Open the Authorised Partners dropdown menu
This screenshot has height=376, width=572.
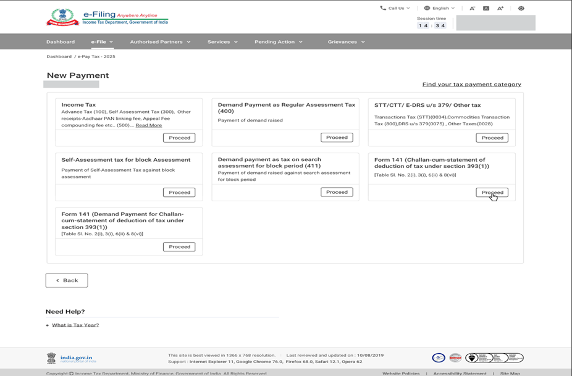pyautogui.click(x=160, y=42)
